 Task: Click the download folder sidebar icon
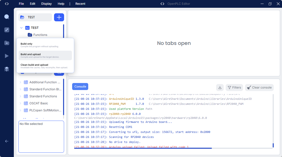pyautogui.click(x=7, y=43)
